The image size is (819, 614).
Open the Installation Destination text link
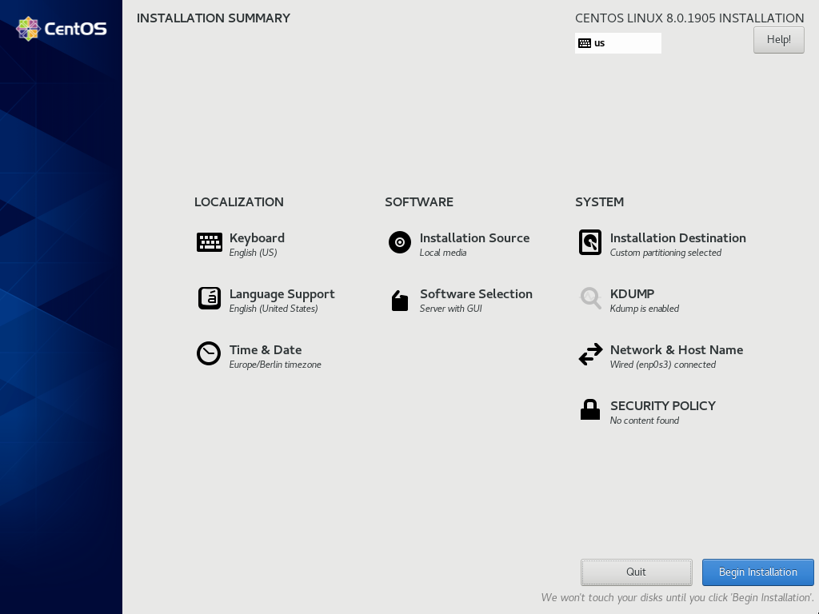click(x=677, y=238)
